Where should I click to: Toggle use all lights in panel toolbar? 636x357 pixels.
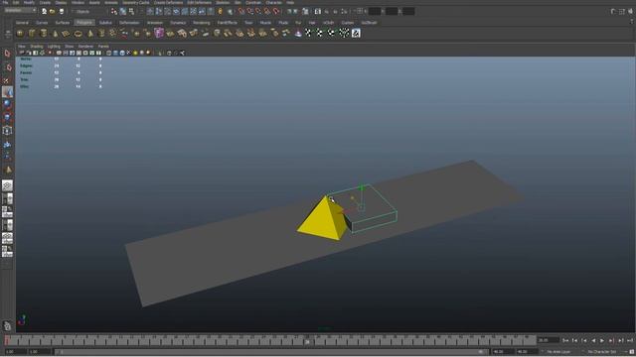135,53
